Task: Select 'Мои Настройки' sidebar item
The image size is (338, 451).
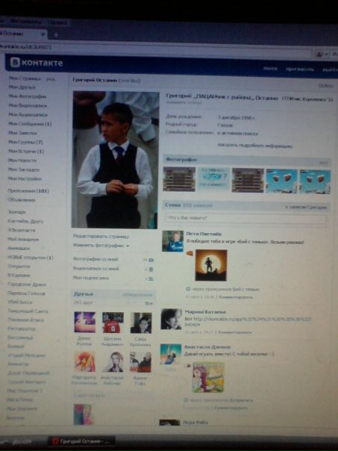Action: click(25, 178)
